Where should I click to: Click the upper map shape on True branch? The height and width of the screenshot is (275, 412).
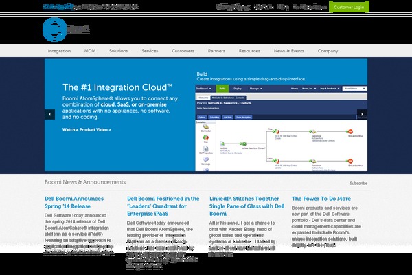pyautogui.click(x=276, y=131)
